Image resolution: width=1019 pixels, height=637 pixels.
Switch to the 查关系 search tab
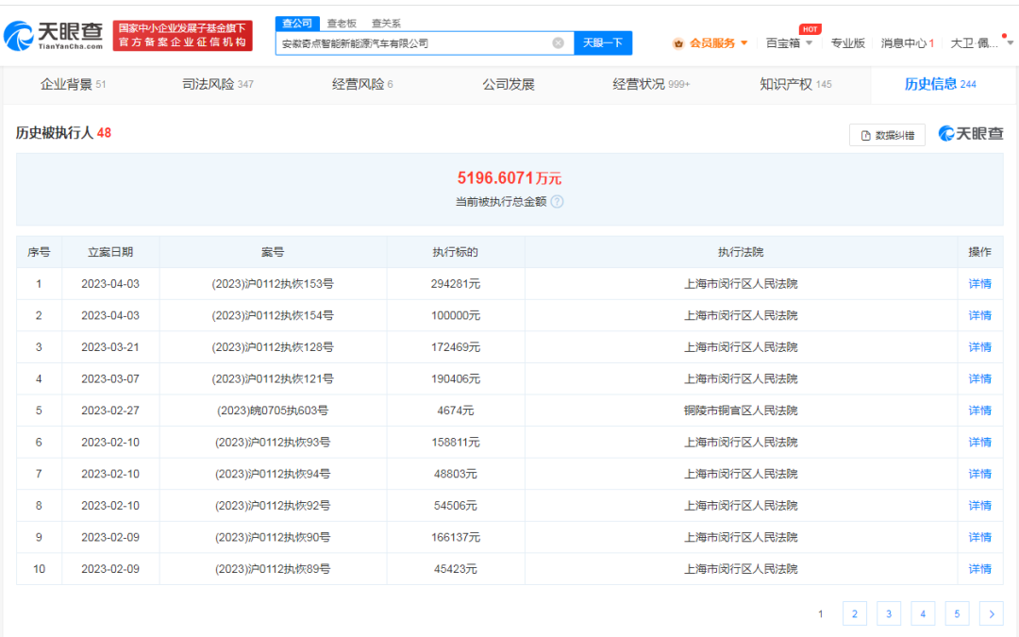[x=386, y=24]
